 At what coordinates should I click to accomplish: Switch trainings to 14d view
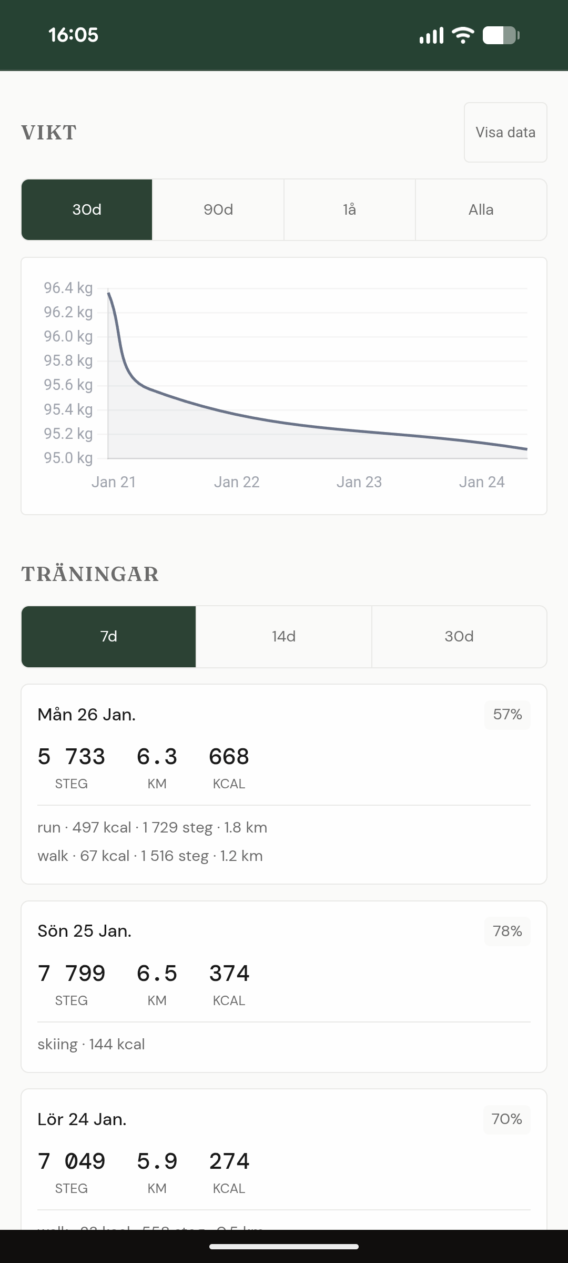point(284,637)
